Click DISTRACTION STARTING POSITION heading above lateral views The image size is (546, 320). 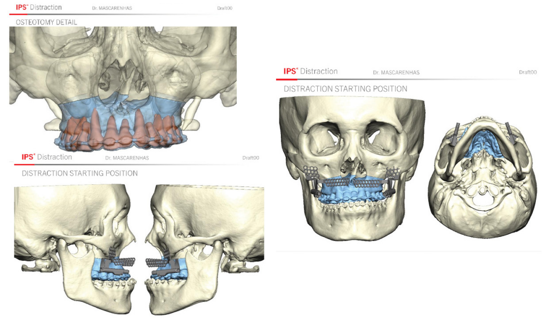80,173
